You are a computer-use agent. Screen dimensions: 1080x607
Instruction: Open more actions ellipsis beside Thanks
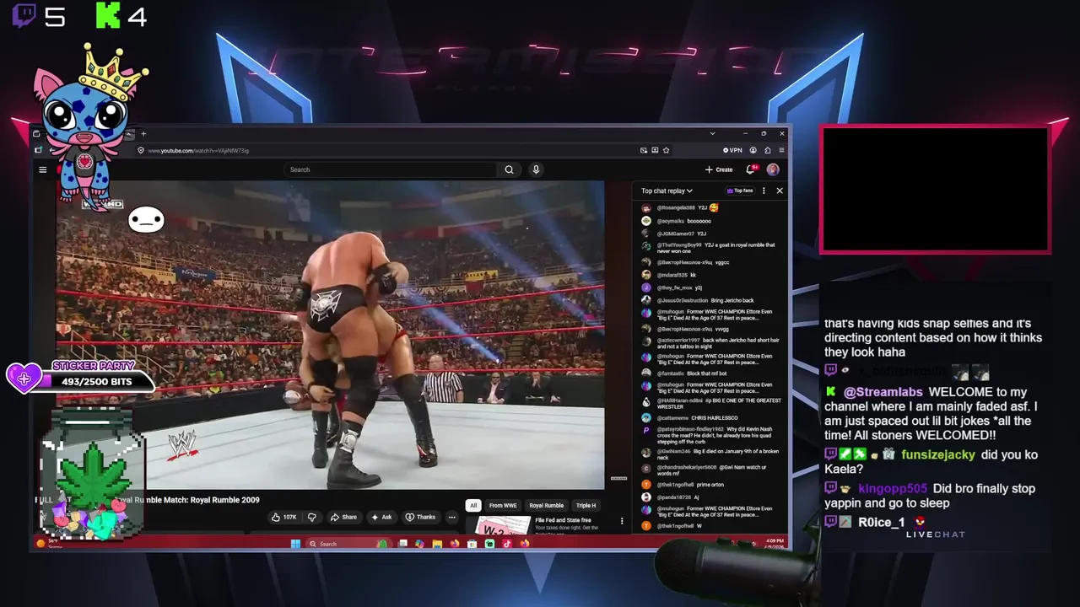point(451,517)
